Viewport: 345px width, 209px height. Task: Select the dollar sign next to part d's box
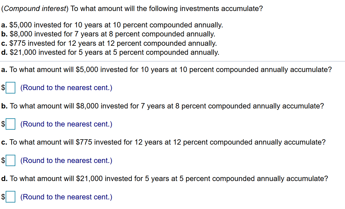(3, 197)
